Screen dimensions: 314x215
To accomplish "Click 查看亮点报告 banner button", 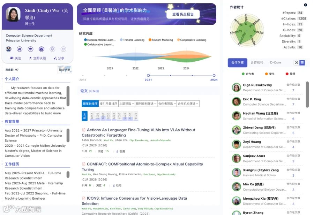I will point(183,14).
